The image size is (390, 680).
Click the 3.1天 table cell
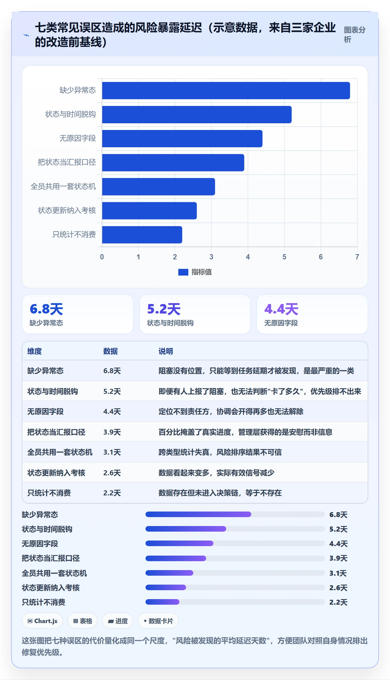(x=112, y=452)
